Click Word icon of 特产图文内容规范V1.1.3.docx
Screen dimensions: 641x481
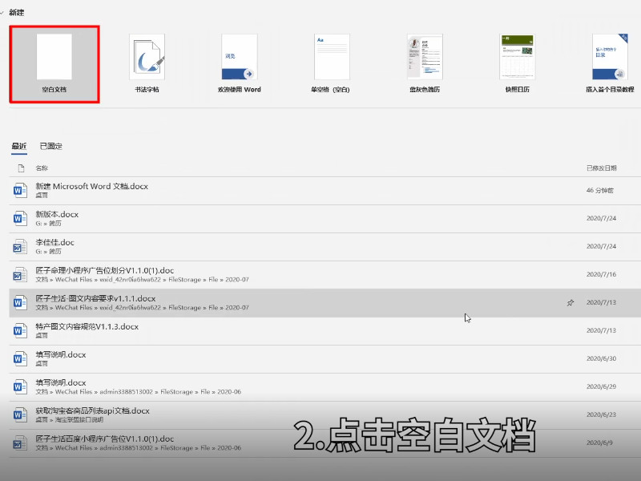[x=19, y=331]
